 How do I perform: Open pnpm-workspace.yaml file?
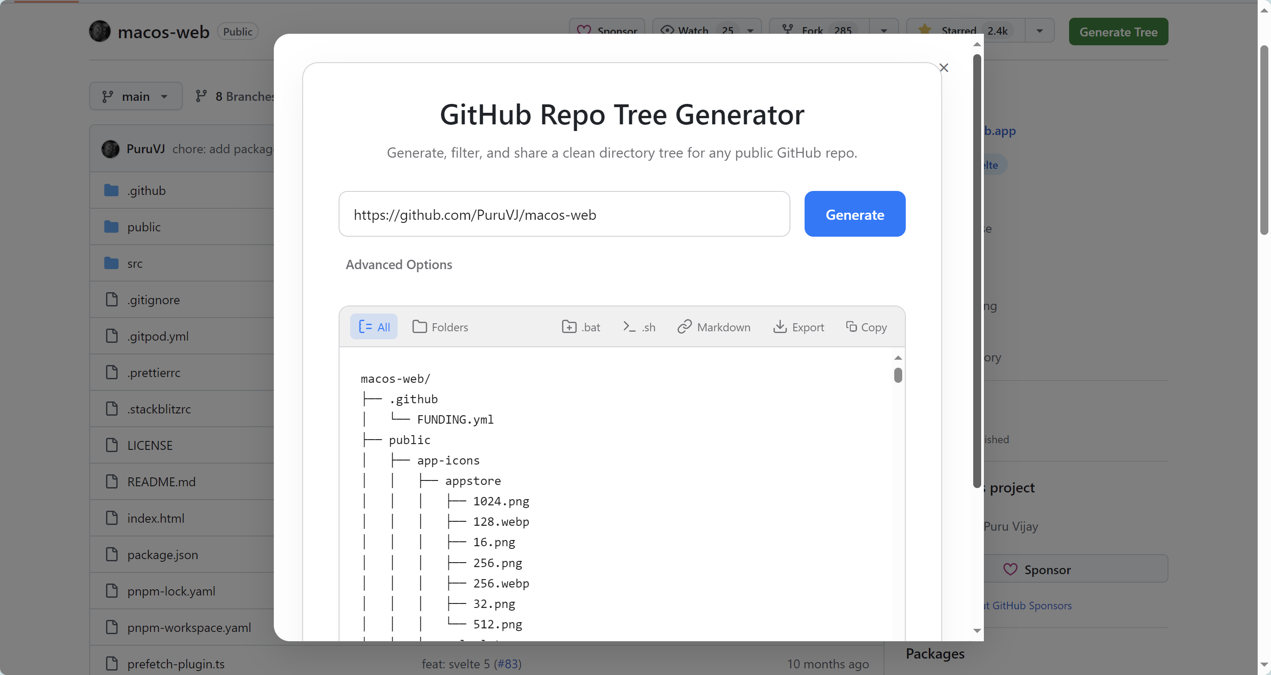point(189,627)
